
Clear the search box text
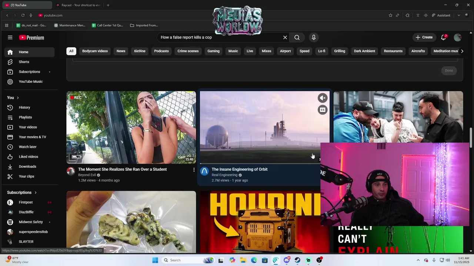coord(285,37)
